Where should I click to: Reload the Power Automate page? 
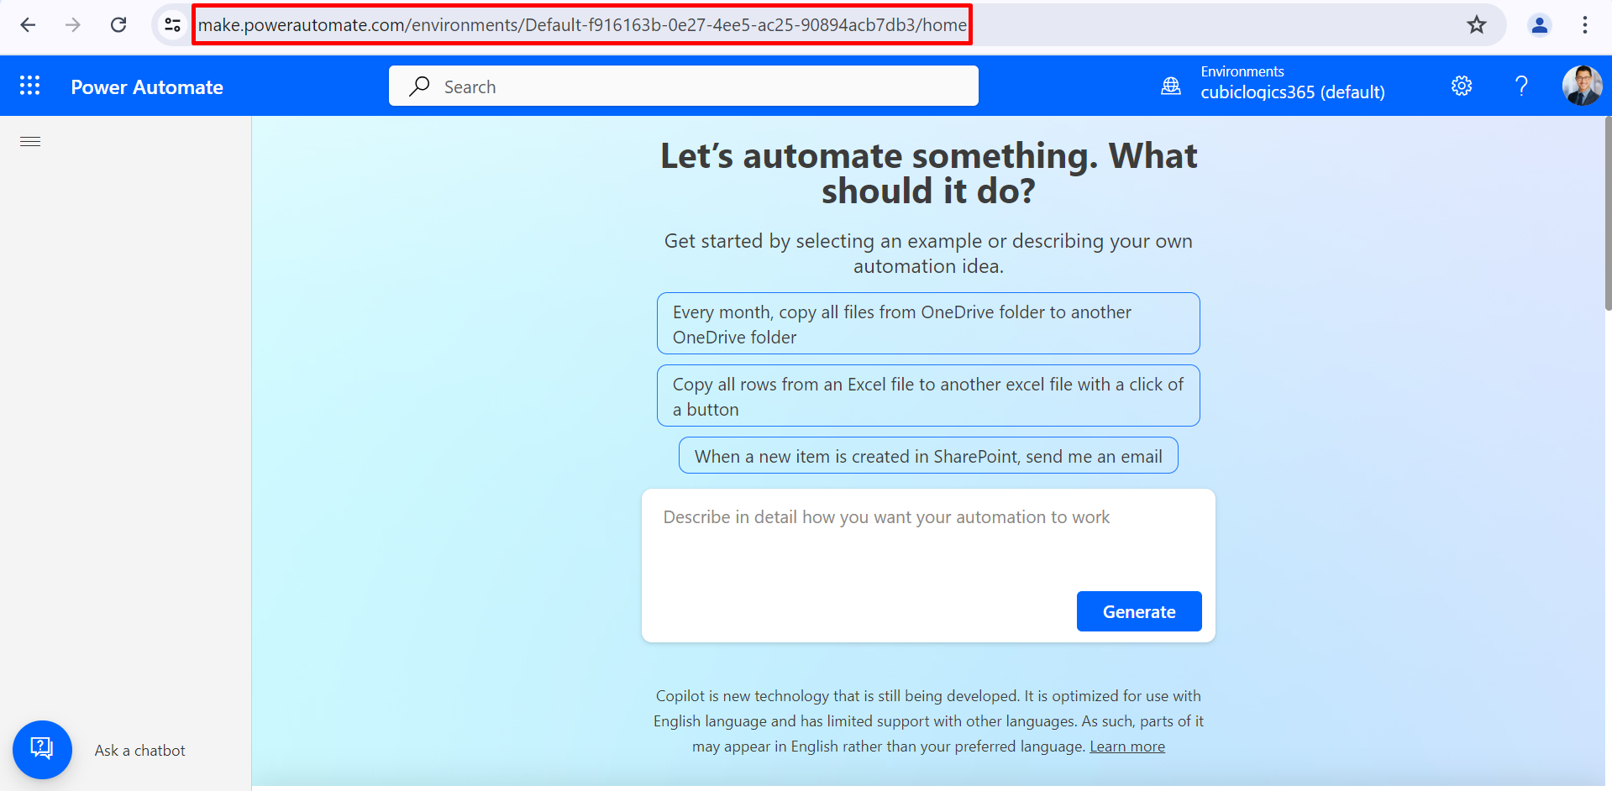click(118, 25)
